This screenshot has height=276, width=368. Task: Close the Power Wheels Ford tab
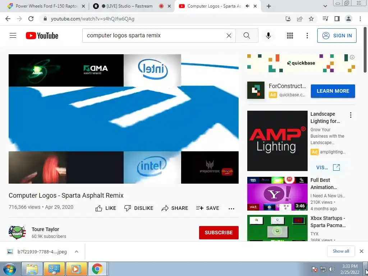(x=83, y=6)
